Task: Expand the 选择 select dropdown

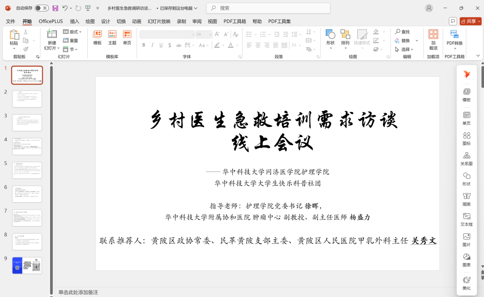Action: coord(404,49)
